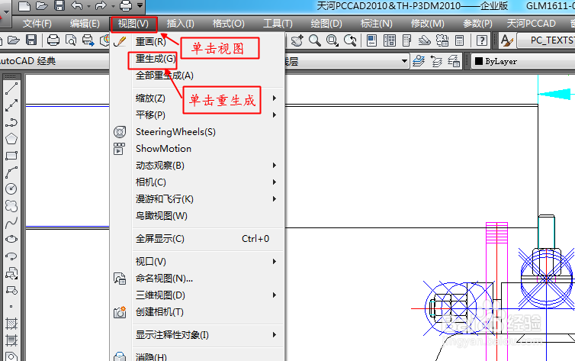Click the Save icon in quick access bar
This screenshot has height=361, width=575.
pos(59,5)
